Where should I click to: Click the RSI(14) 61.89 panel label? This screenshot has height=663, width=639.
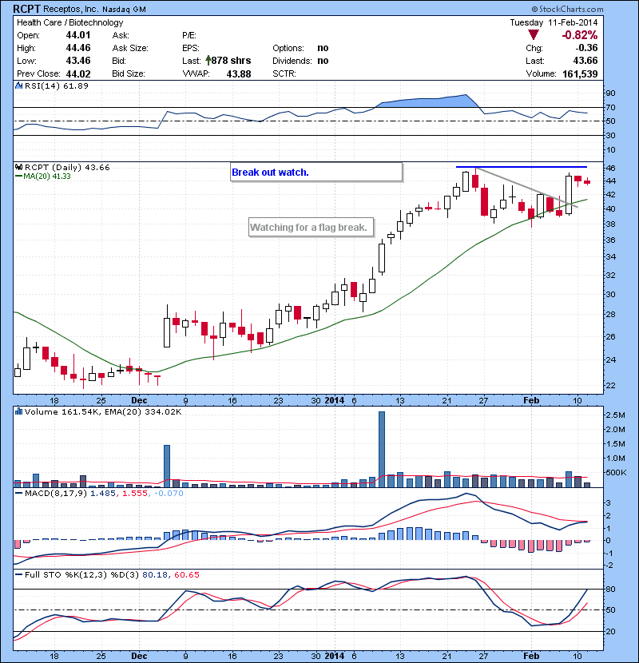click(x=57, y=85)
